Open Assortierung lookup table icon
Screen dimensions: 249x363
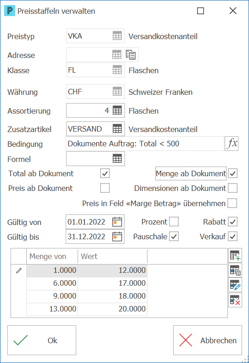(x=117, y=110)
